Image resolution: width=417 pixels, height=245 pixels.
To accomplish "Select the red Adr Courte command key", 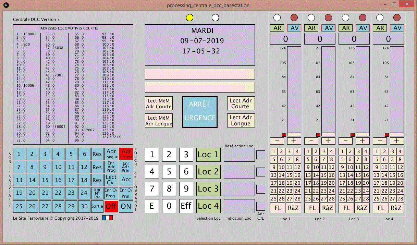I will tap(126, 154).
